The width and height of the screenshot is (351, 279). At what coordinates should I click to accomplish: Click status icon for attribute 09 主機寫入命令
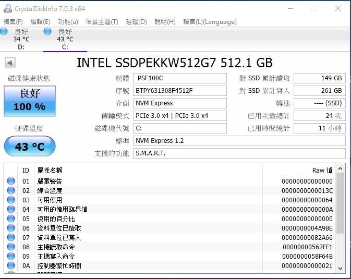point(11,256)
